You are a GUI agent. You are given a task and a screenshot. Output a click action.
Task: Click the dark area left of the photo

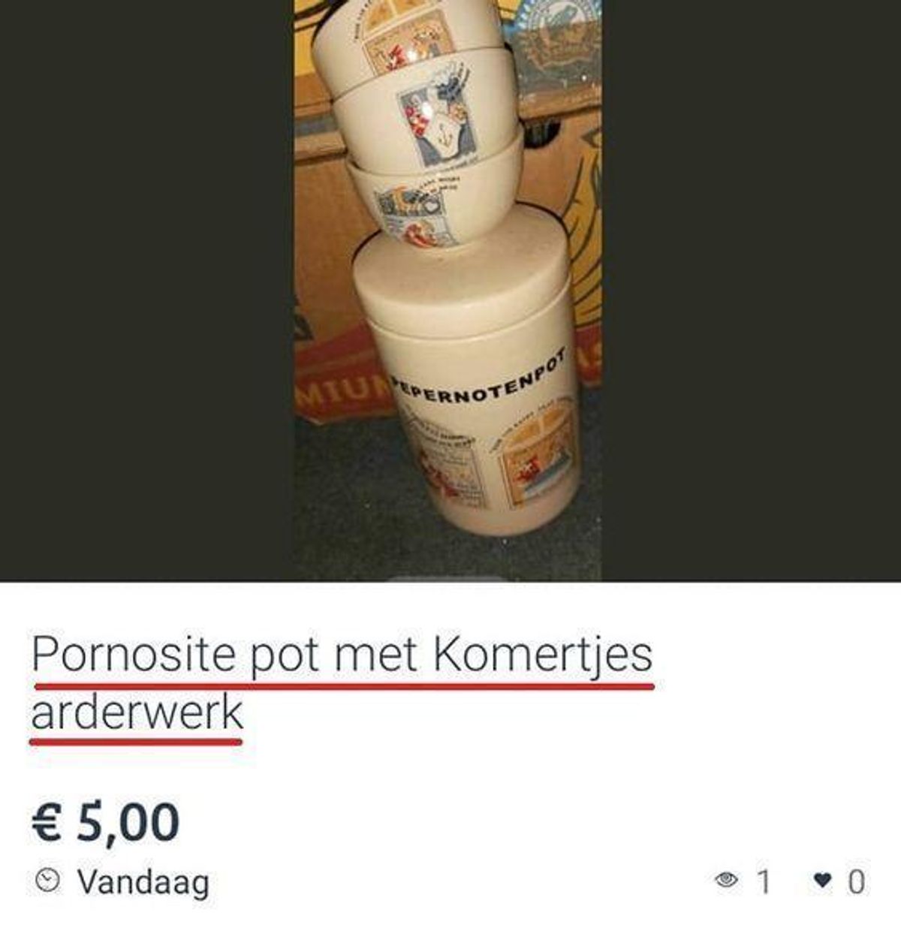pos(147,291)
